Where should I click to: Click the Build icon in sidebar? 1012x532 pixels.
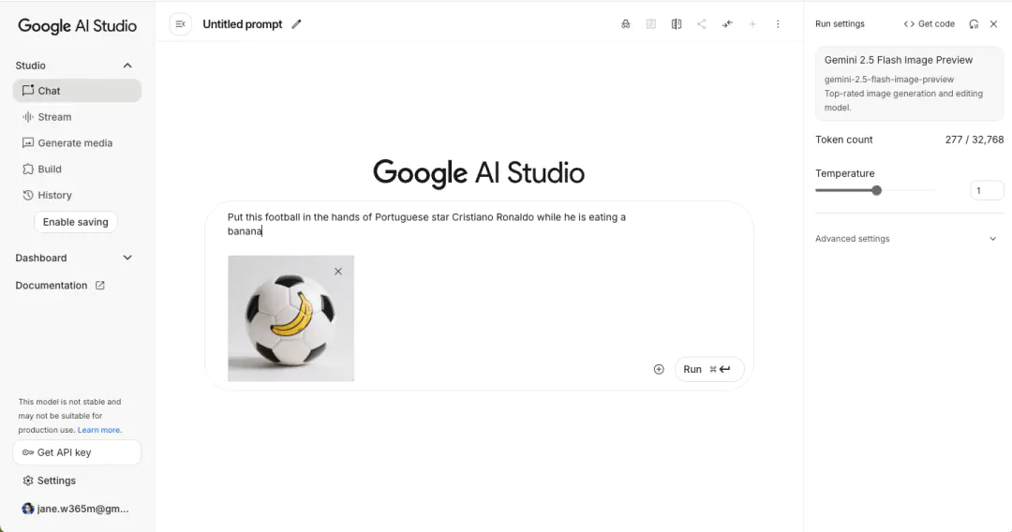(28, 169)
